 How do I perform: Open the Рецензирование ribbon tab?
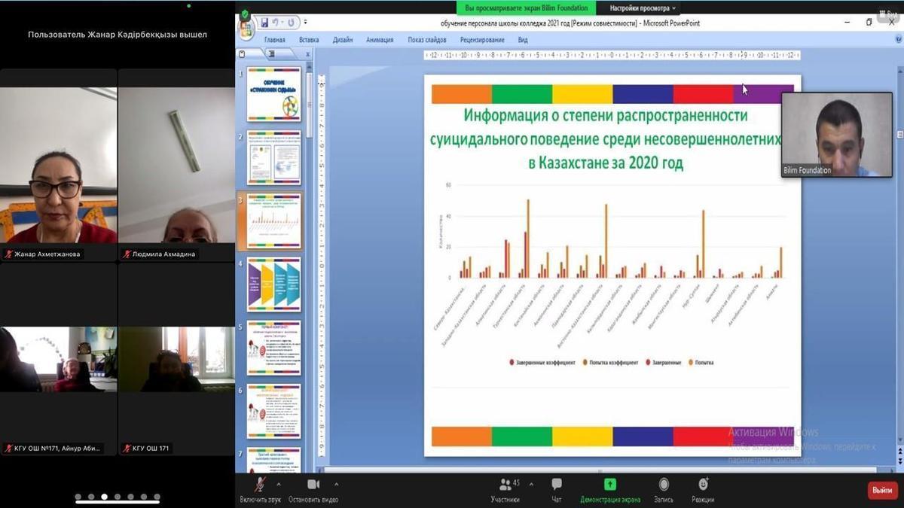coord(484,40)
